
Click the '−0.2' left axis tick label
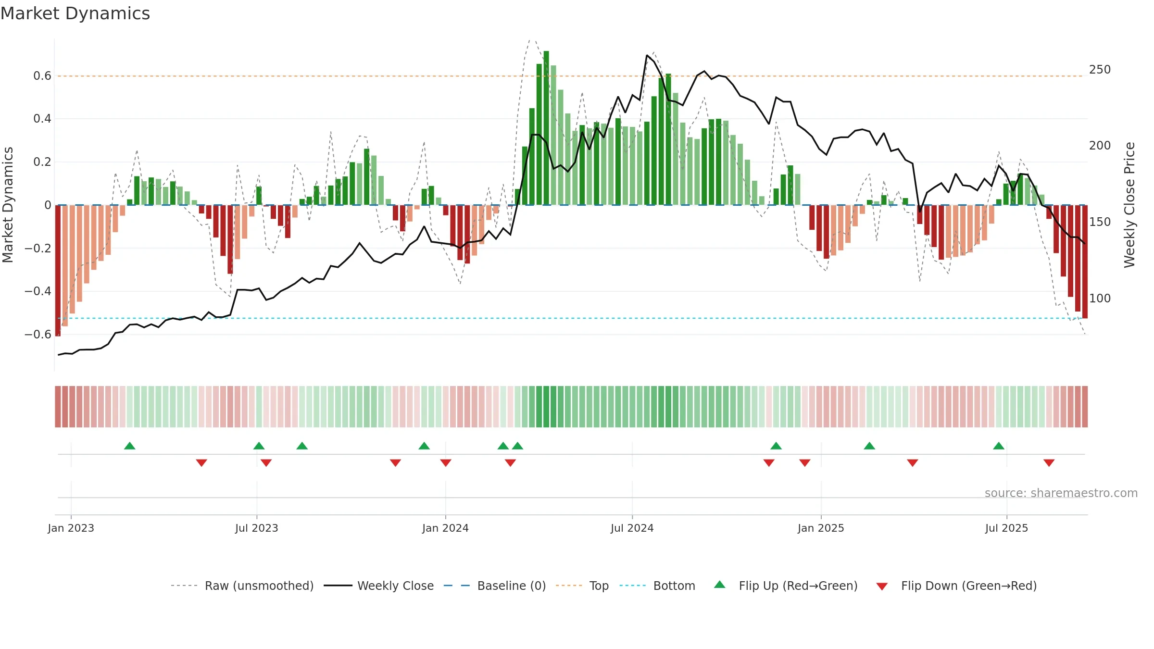coord(38,248)
